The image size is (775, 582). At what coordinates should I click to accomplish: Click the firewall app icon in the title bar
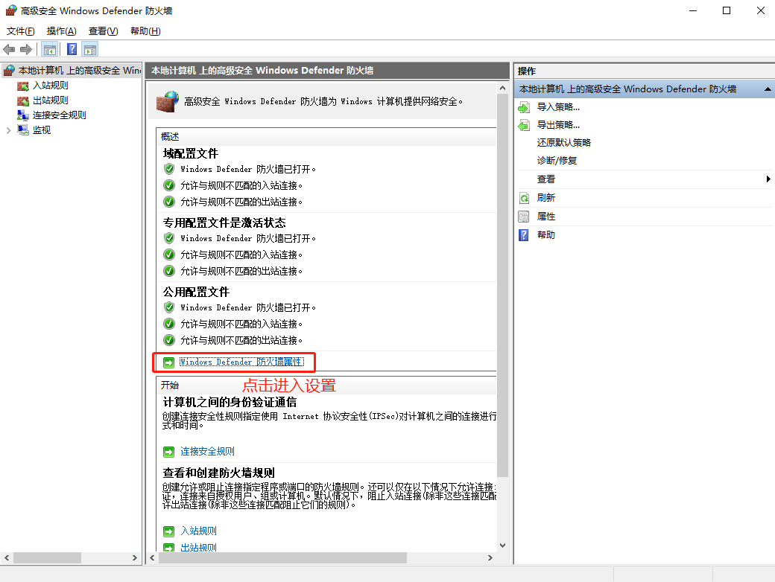pos(11,10)
